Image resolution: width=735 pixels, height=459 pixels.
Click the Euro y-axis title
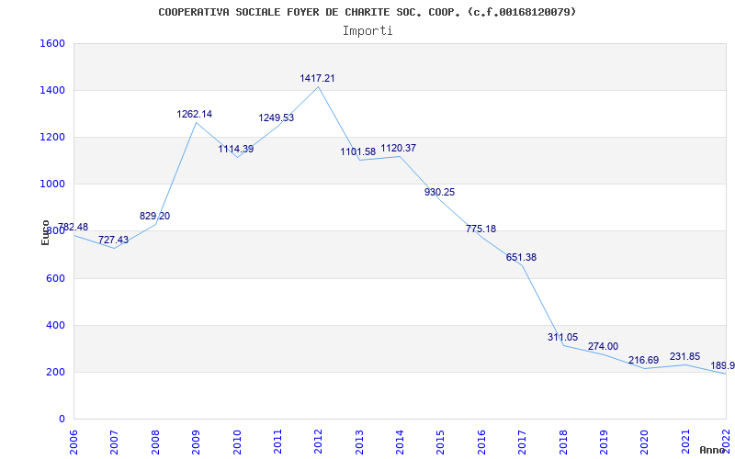click(45, 232)
